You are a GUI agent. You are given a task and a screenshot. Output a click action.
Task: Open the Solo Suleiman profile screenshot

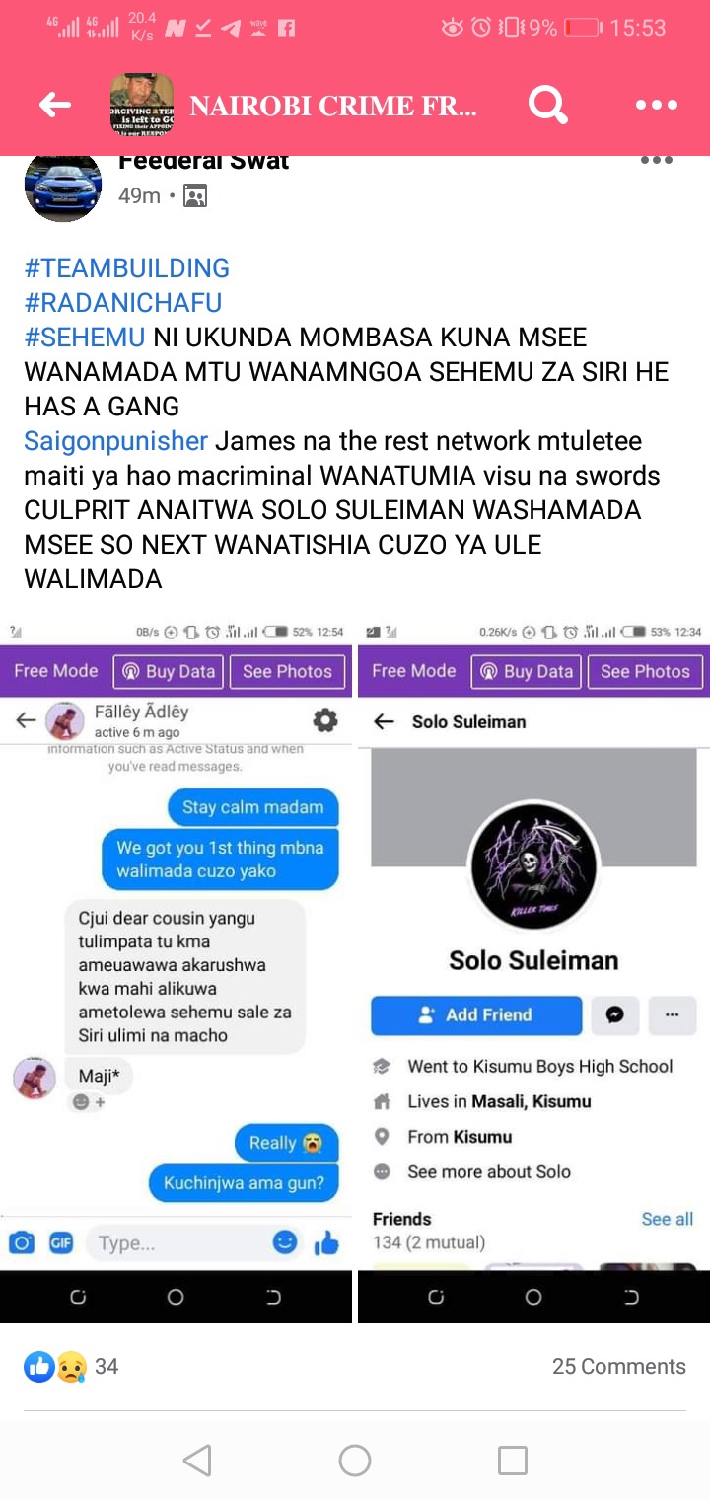click(x=533, y=971)
